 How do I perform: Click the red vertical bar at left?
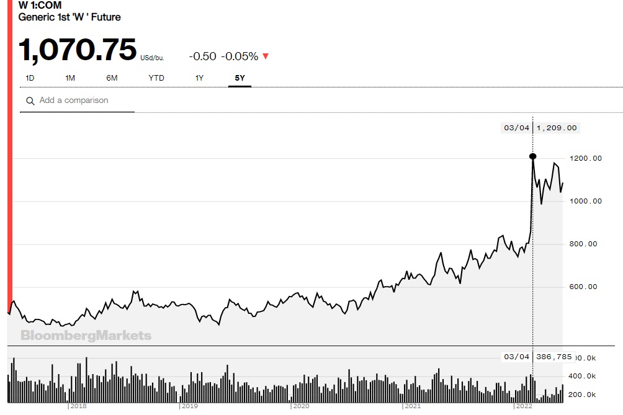click(x=9, y=155)
